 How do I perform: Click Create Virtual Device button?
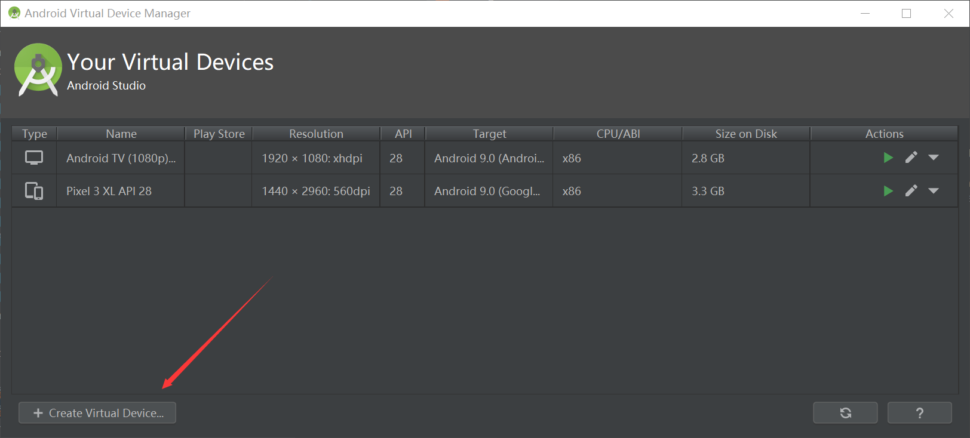(x=97, y=413)
